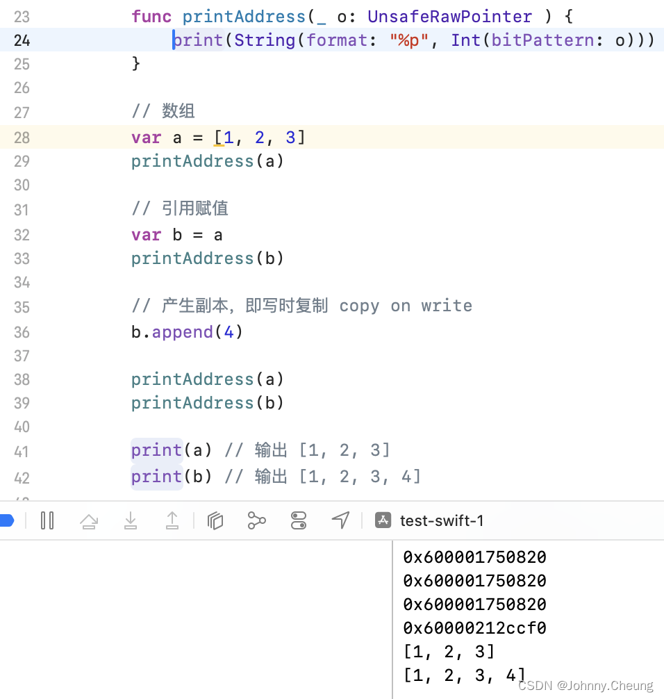Pause program execution in debug bar
This screenshot has width=664, height=699.
click(x=47, y=520)
